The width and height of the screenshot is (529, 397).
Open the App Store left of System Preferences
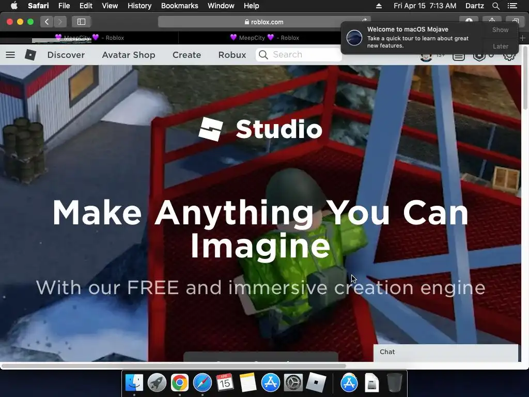click(271, 383)
